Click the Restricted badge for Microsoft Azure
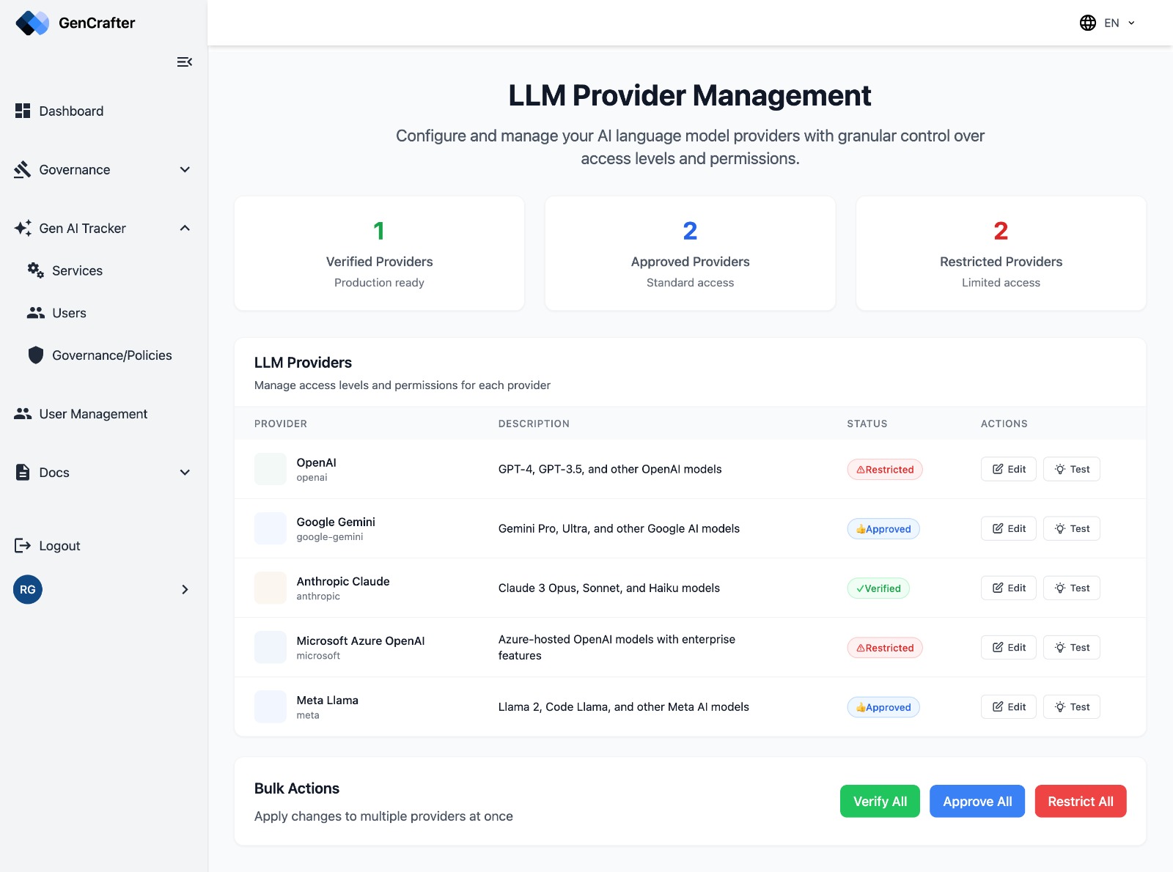 point(885,647)
